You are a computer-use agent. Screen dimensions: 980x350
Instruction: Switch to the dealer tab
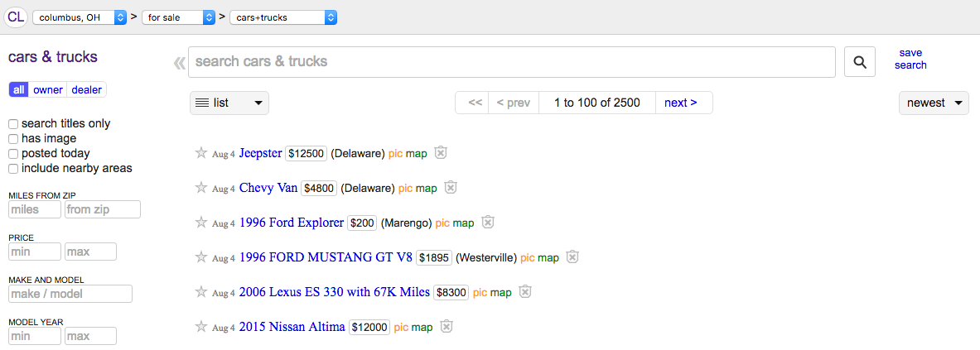coord(86,90)
